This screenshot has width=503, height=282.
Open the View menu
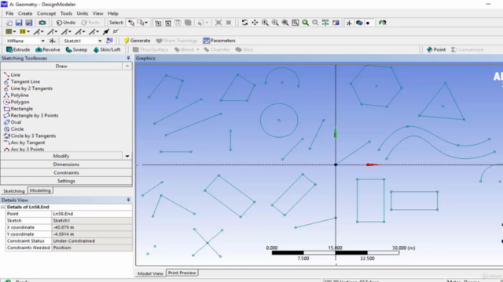pyautogui.click(x=97, y=13)
